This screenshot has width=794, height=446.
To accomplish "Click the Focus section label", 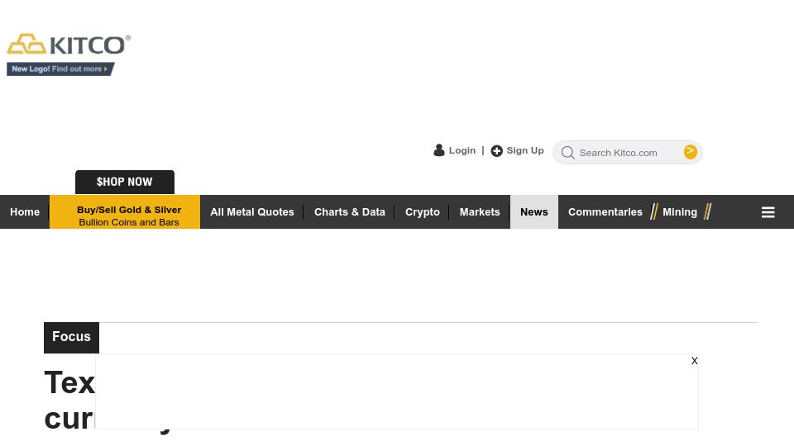I will tap(71, 337).
